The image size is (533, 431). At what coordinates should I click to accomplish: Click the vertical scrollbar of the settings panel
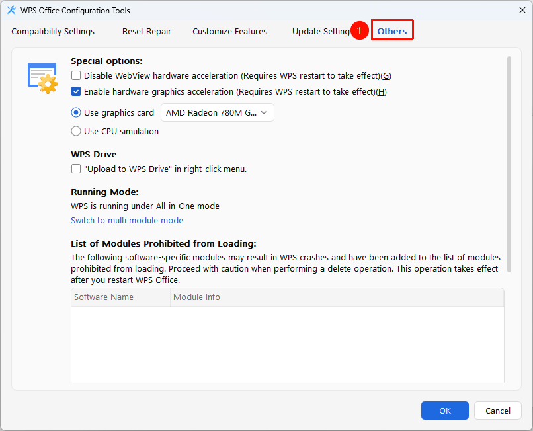(509, 164)
